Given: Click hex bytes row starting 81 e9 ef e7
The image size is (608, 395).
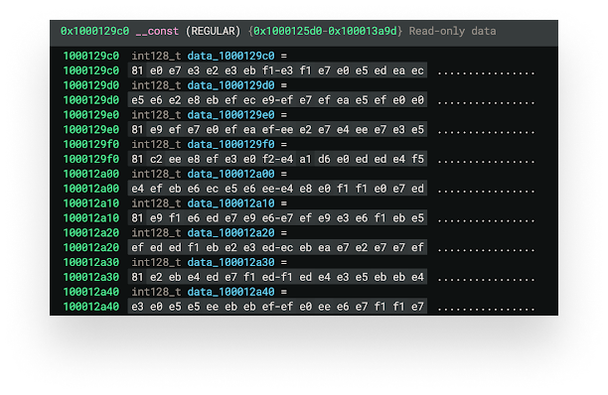Looking at the screenshot, I should 277,129.
